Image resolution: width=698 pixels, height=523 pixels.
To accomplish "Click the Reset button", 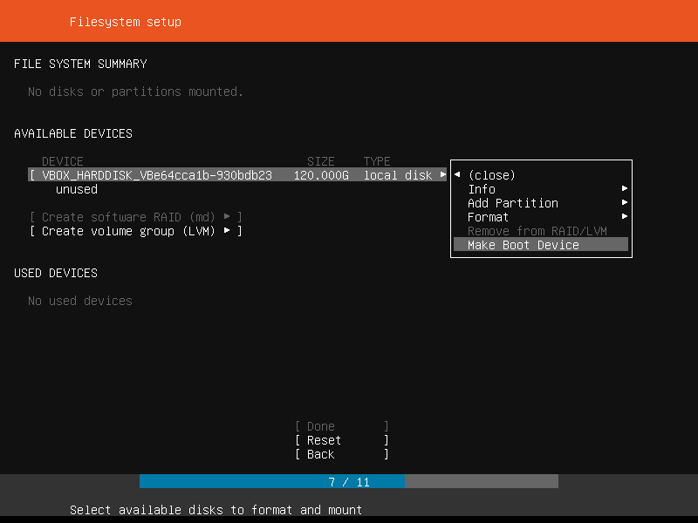I will coord(342,440).
